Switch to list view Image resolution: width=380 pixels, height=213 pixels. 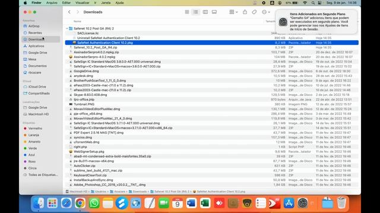(195, 12)
